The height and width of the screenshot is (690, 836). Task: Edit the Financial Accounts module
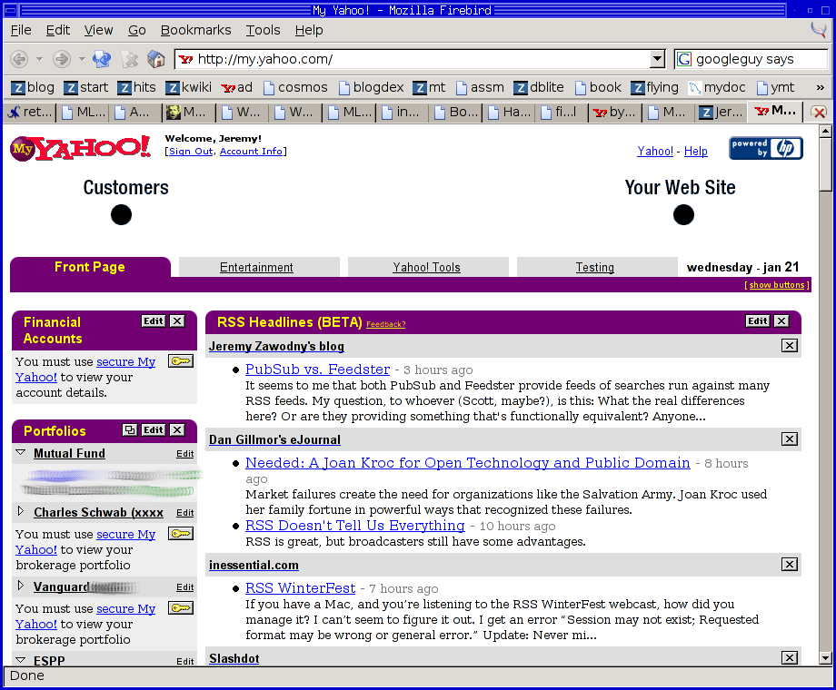tap(154, 320)
